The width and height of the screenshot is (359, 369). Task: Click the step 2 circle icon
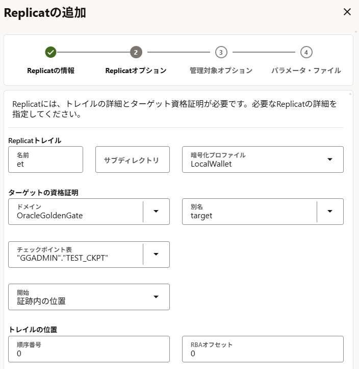coord(136,52)
